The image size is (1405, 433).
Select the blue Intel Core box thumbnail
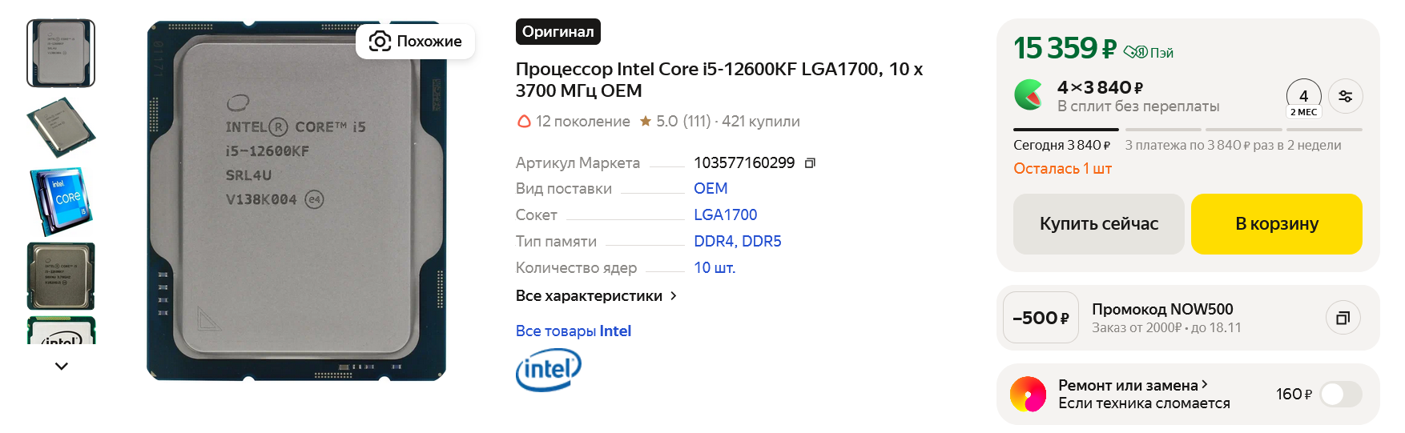(x=61, y=202)
